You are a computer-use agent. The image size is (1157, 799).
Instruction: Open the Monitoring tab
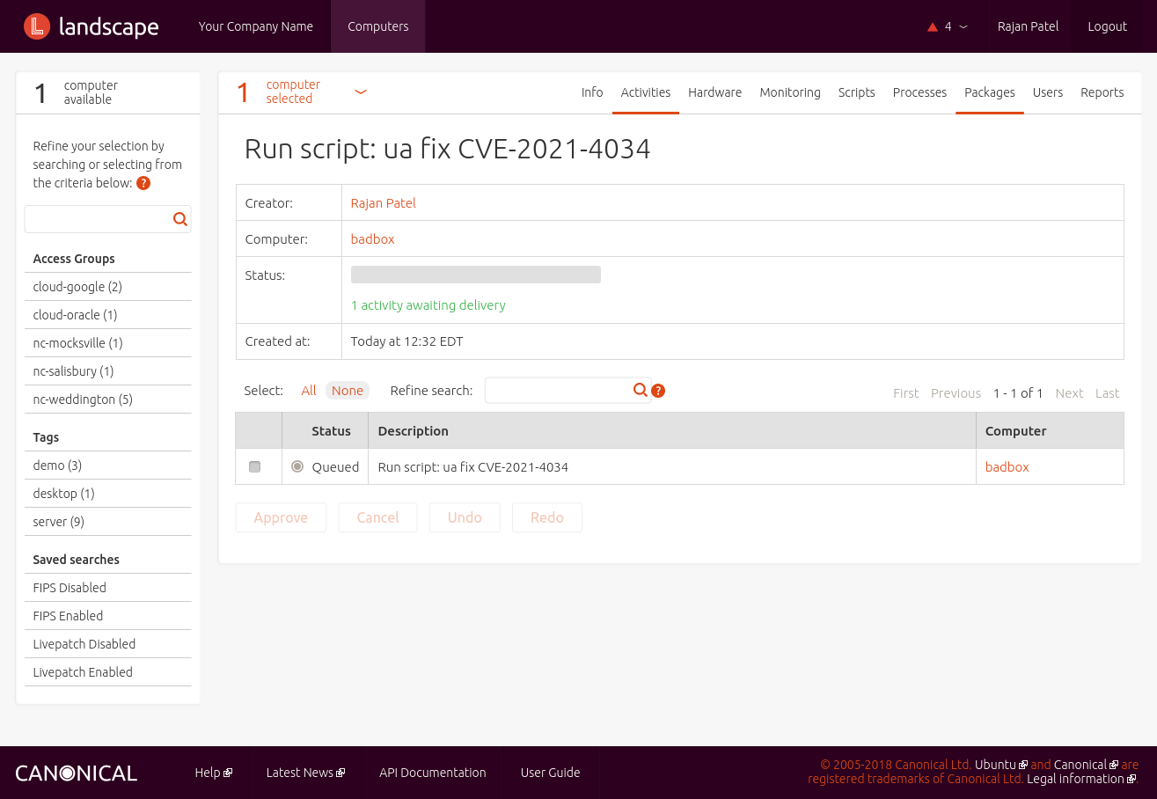click(x=790, y=92)
